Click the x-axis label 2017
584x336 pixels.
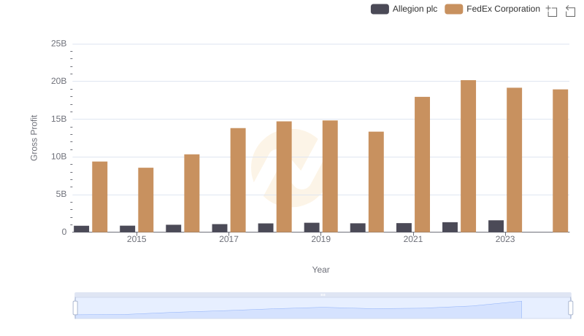[228, 239]
